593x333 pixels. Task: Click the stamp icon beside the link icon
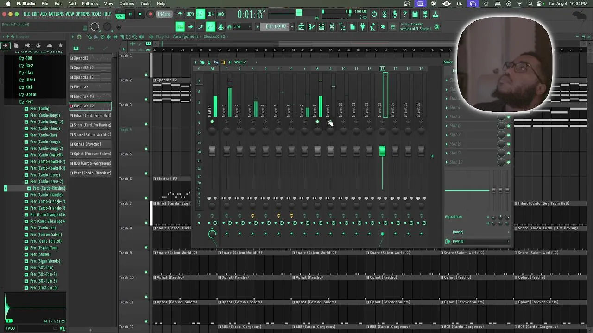[221, 27]
